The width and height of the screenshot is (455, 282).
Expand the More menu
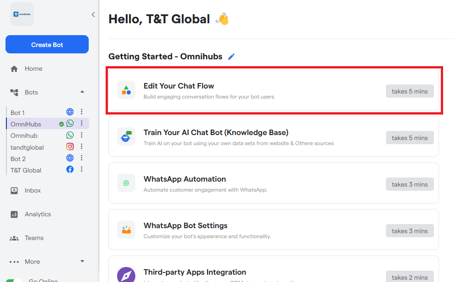coord(82,261)
